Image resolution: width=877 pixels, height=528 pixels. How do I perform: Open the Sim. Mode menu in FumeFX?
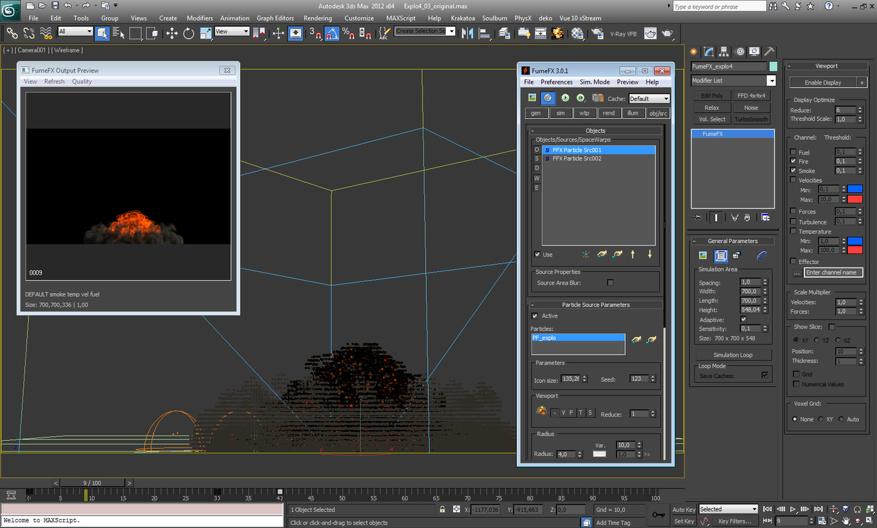click(x=594, y=82)
